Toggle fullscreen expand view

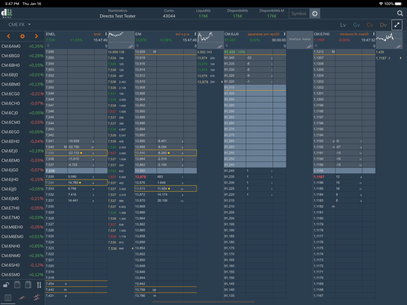click(397, 25)
